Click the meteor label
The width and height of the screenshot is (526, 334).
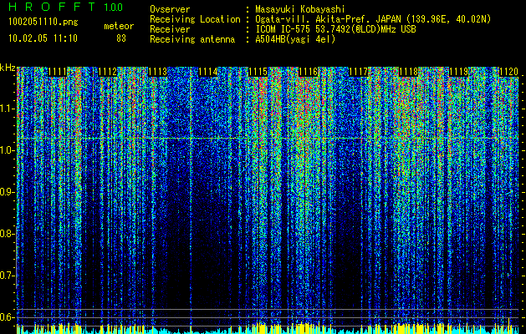(119, 26)
